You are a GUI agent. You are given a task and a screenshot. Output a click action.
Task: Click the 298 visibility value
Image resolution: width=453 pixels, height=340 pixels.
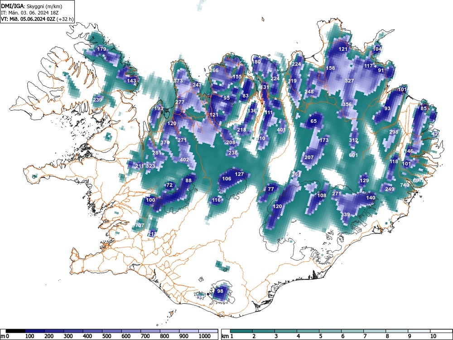[394, 132]
